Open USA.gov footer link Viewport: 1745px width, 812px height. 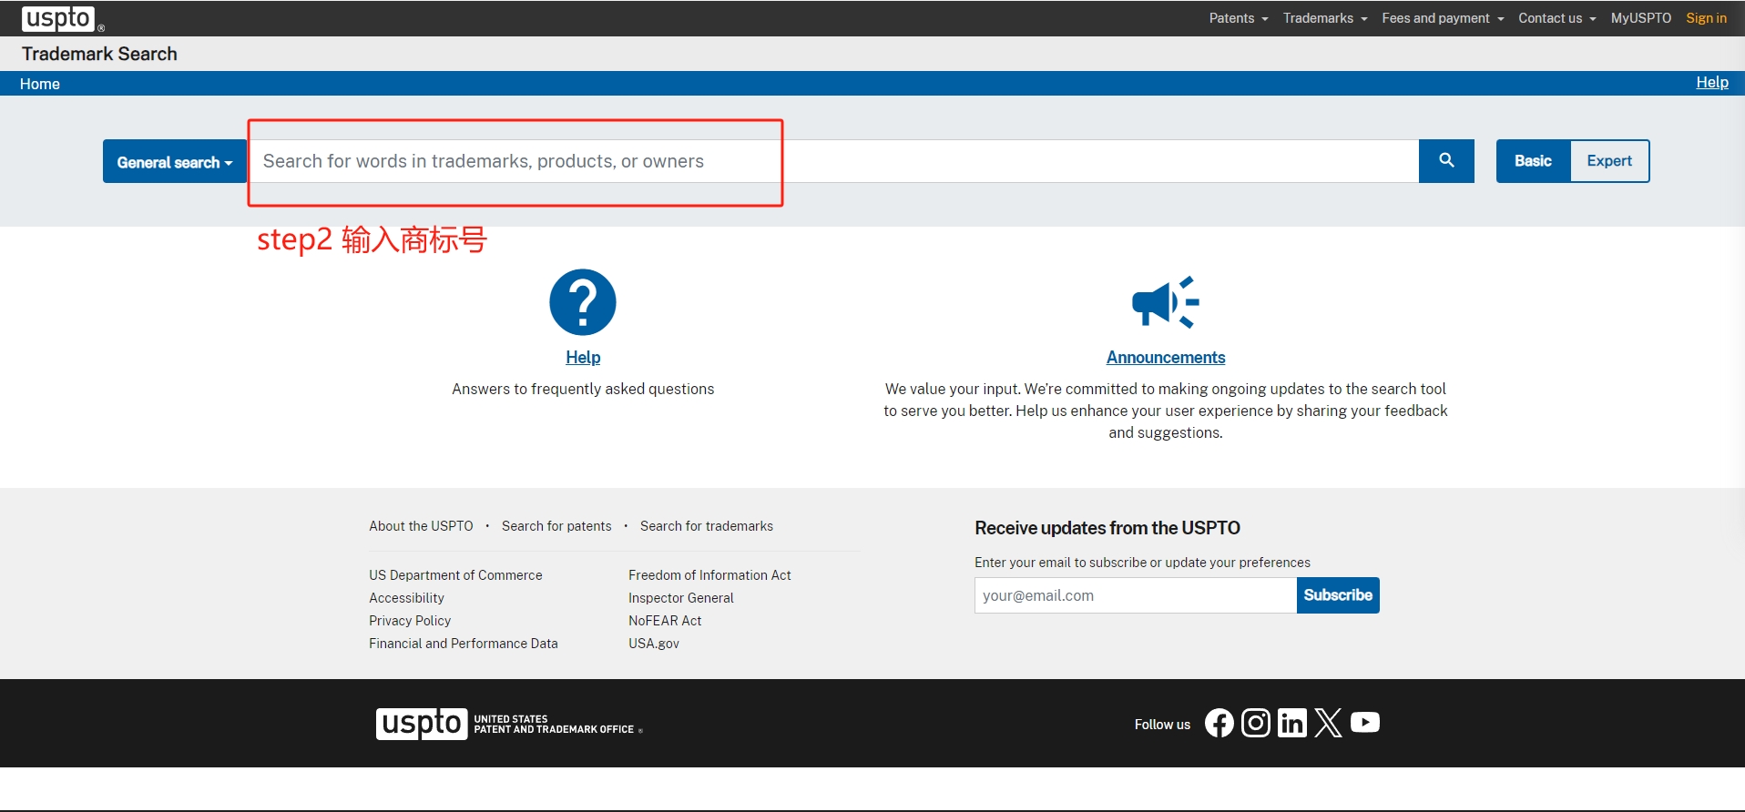pyautogui.click(x=654, y=644)
